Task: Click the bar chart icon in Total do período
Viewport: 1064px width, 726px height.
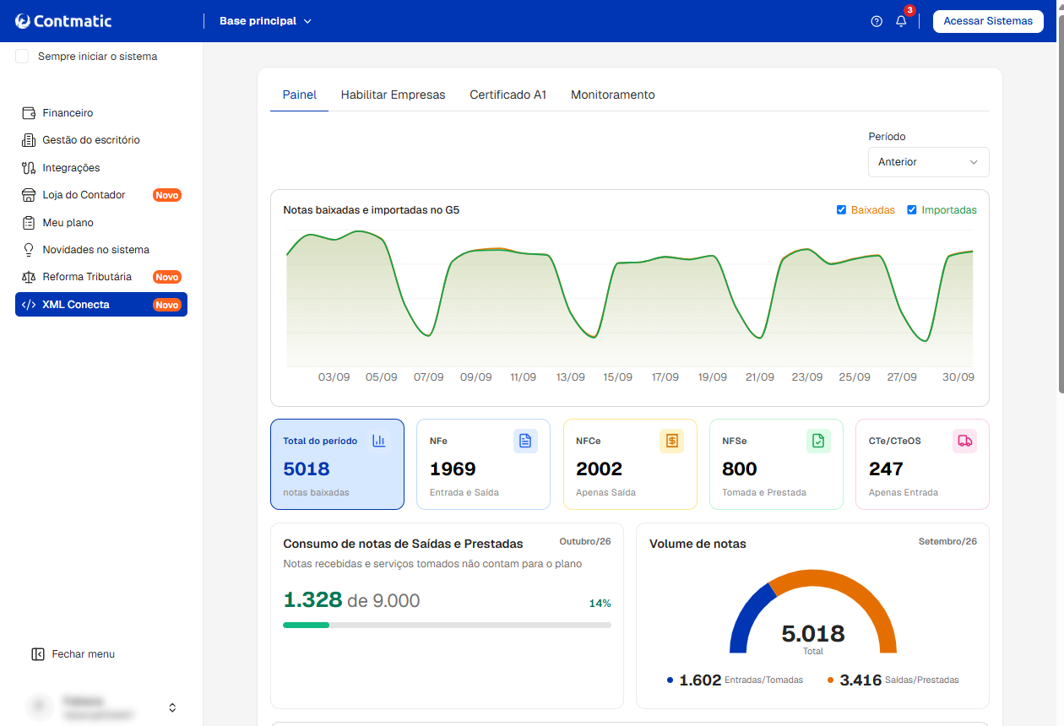Action: [x=379, y=441]
